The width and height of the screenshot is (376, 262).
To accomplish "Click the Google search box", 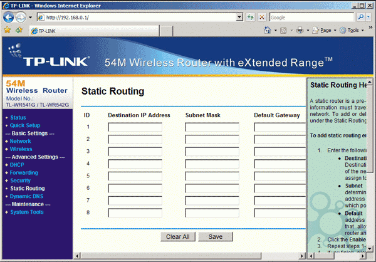I will click(x=311, y=18).
